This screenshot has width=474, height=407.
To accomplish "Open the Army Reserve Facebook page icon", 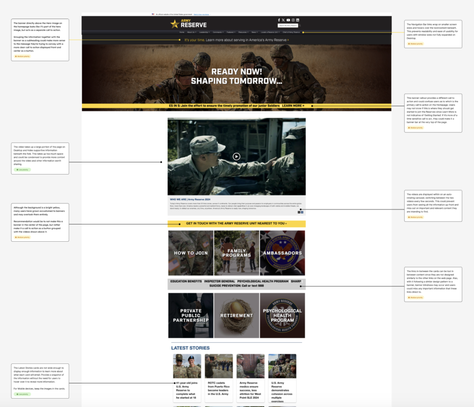I will coord(279,20).
